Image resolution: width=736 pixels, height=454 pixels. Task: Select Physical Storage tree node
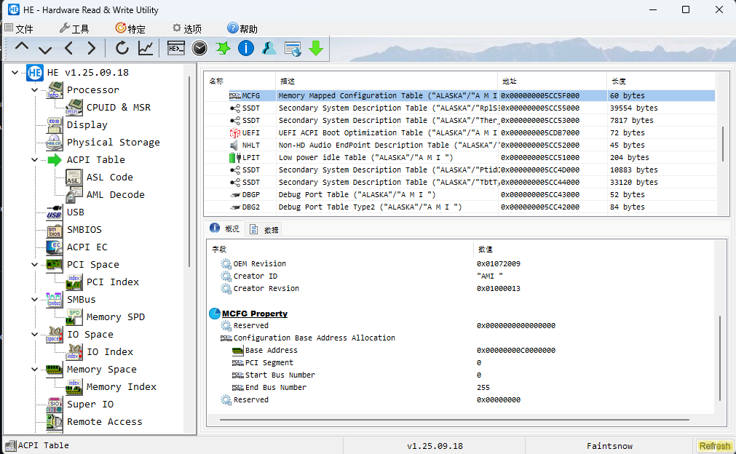[113, 142]
